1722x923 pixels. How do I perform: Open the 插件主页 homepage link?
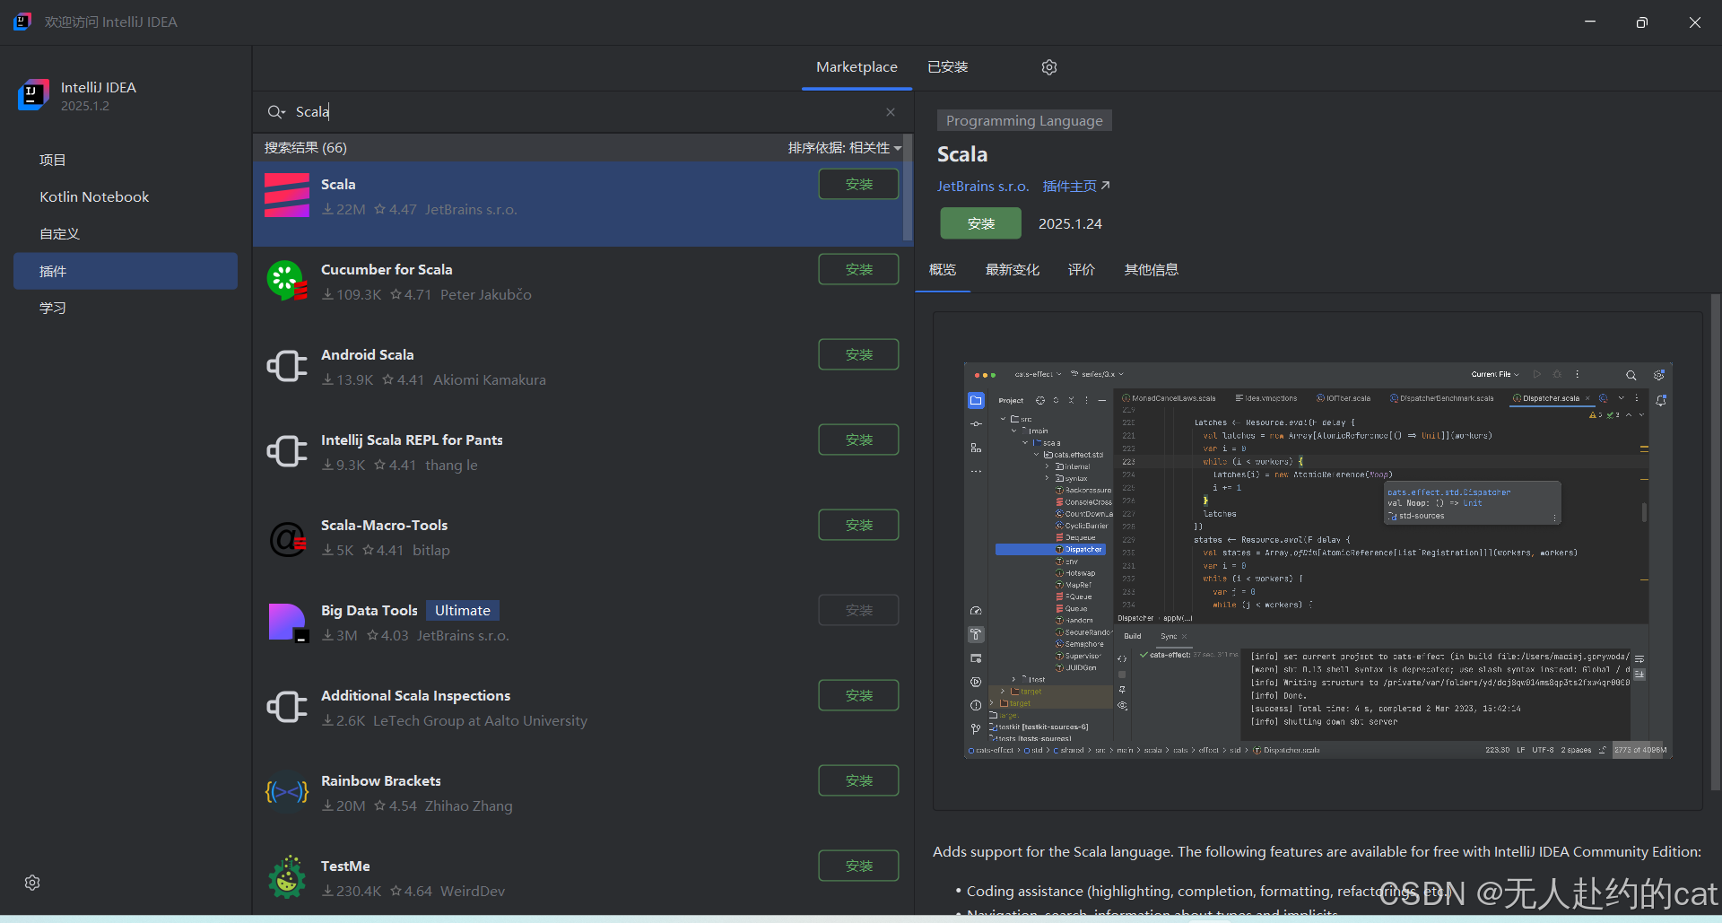pos(1076,186)
